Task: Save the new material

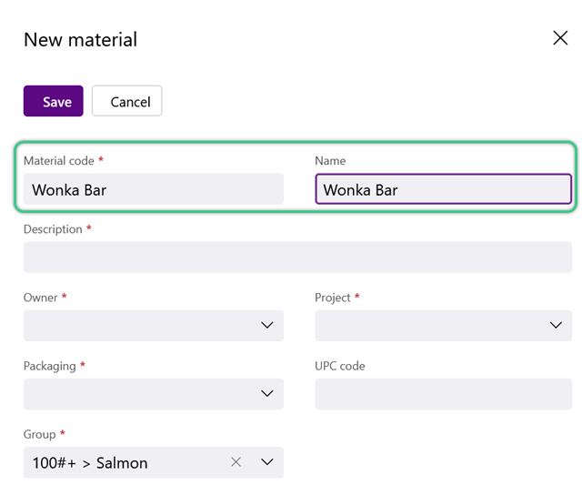Action: [54, 101]
